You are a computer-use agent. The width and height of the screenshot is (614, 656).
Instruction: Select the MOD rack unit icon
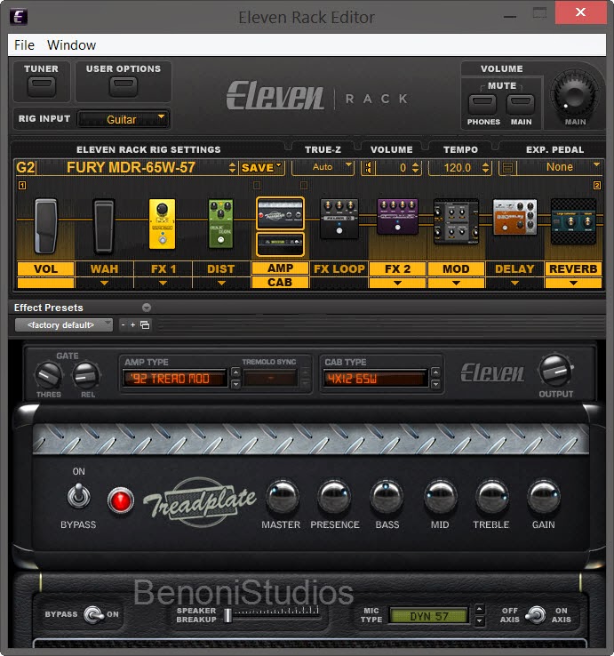click(456, 221)
